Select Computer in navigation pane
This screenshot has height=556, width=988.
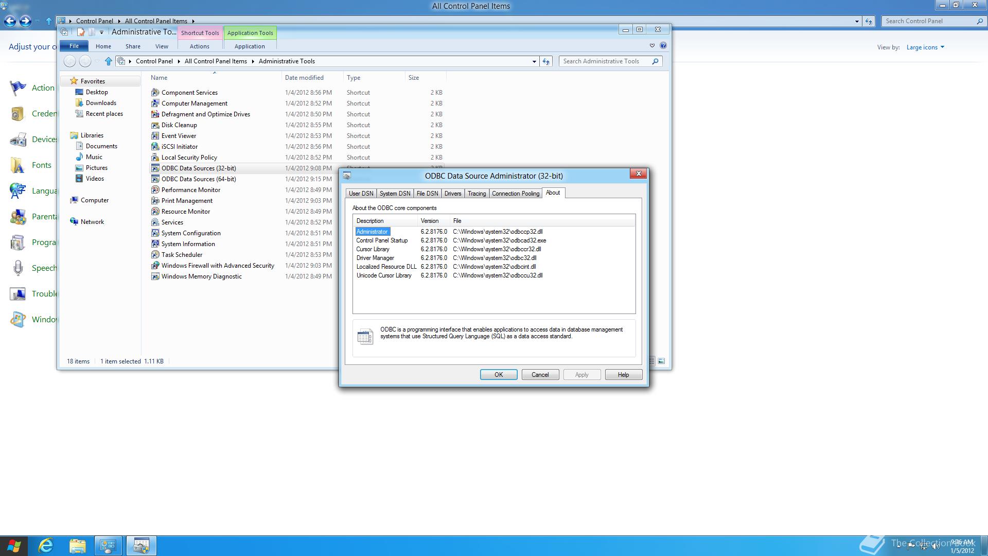[x=95, y=200]
